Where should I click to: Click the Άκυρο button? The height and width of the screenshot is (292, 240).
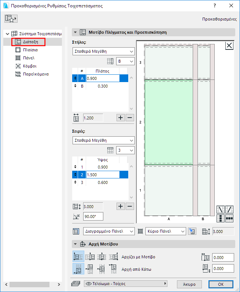tap(189, 284)
